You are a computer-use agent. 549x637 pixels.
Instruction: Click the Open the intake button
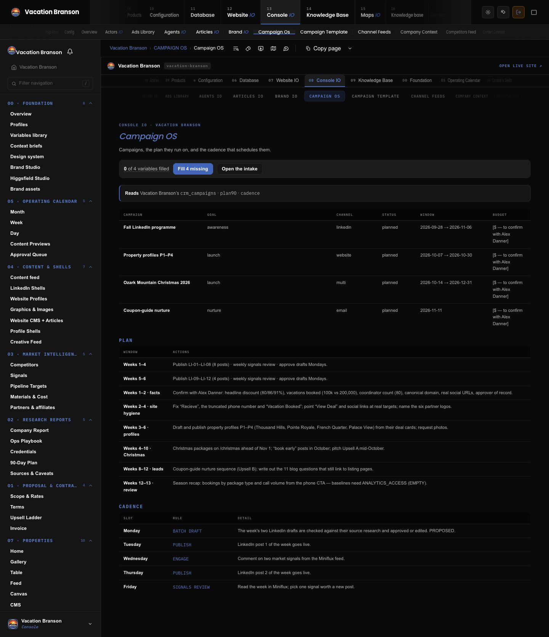[239, 169]
